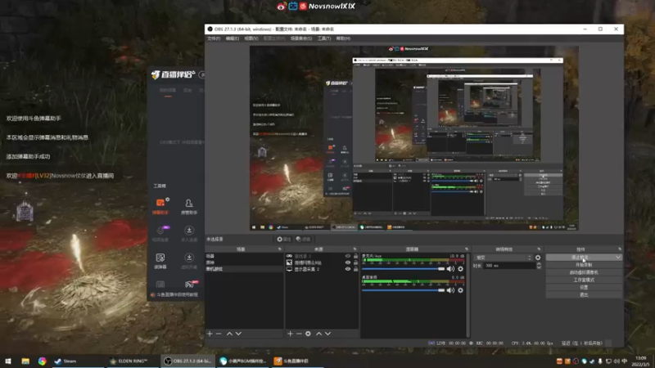Viewport: 655px width, 368px height.
Task: Open source properties gear in Sources panel
Action: coord(308,334)
